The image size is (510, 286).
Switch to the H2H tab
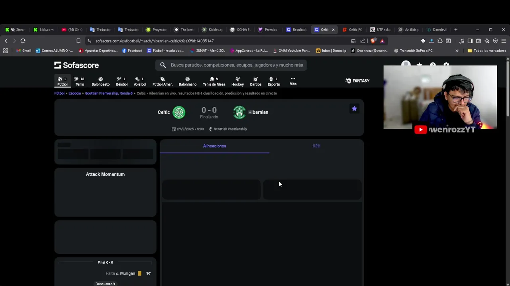[x=316, y=146]
